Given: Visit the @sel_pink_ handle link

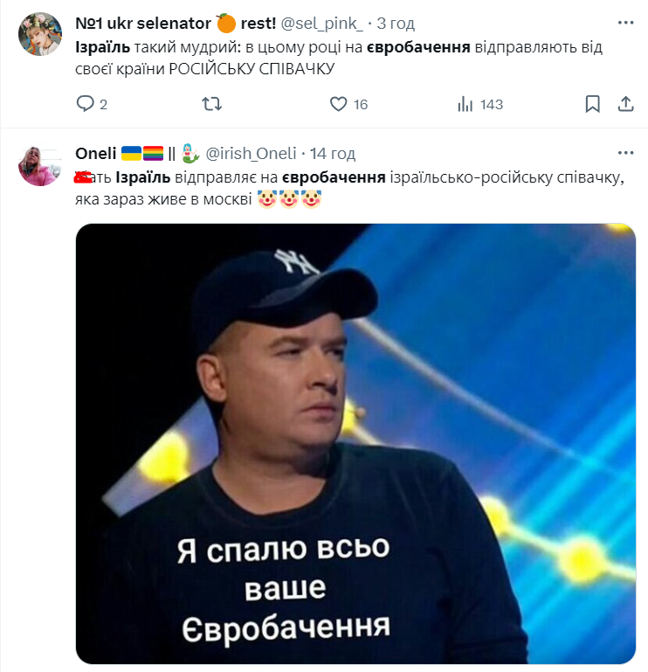Looking at the screenshot, I should [x=321, y=24].
